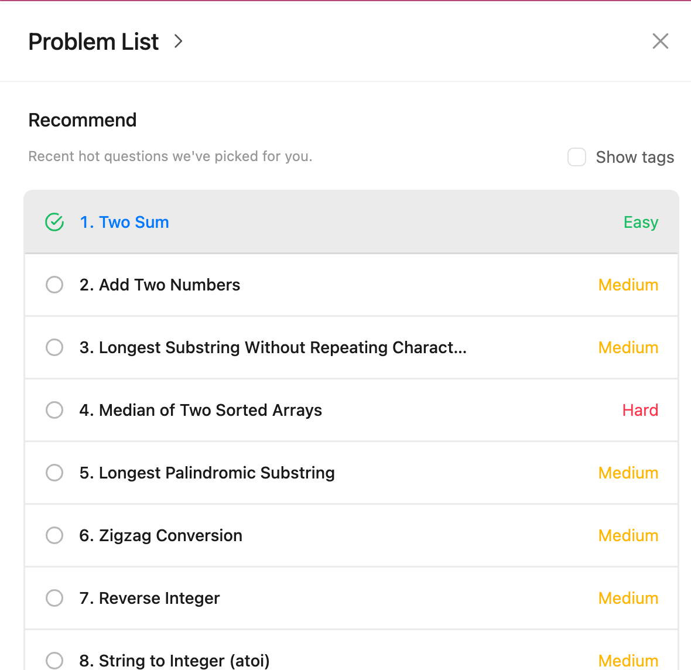Close the Problem List panel
Image resolution: width=691 pixels, height=670 pixels.
tap(661, 41)
